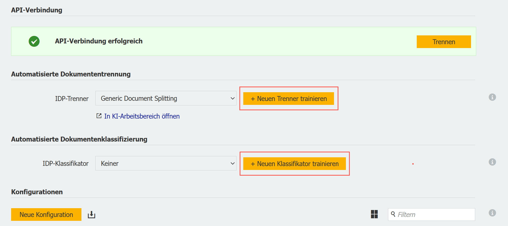Show info for Automatisierte Dokumentenklassifizierung

pyautogui.click(x=492, y=162)
